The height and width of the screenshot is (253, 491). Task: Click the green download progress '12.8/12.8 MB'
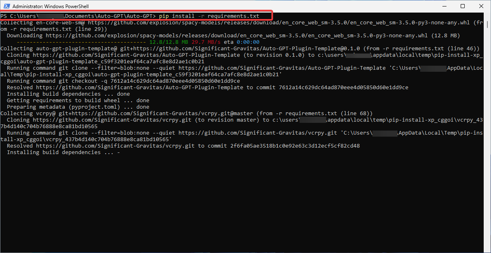coord(168,42)
